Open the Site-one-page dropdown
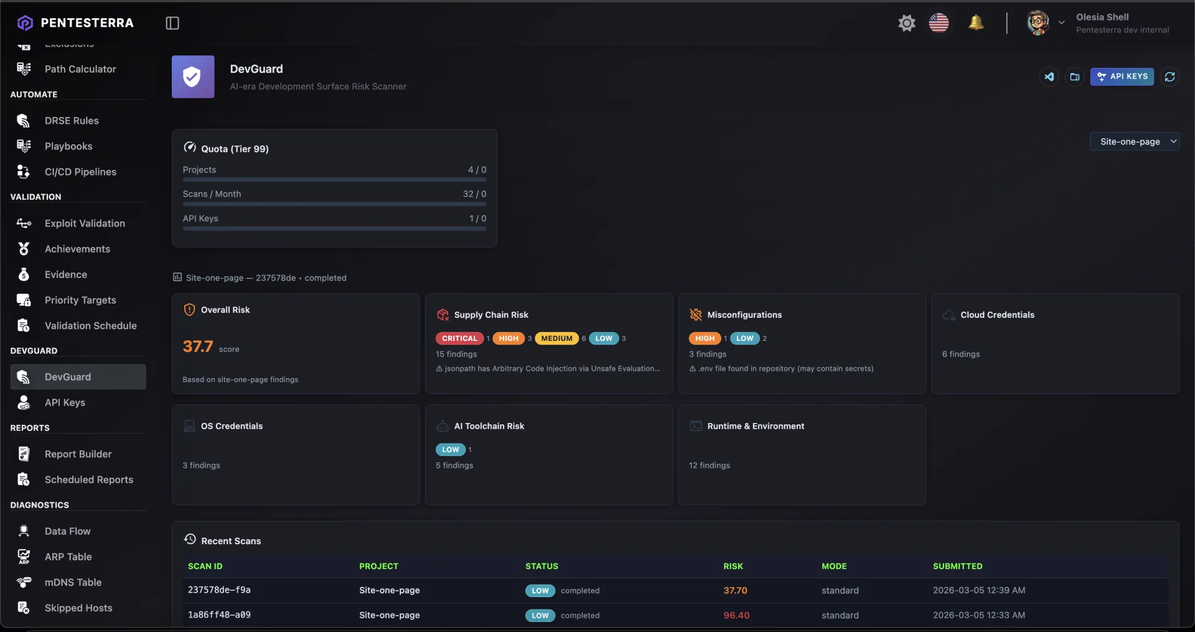 click(1134, 141)
